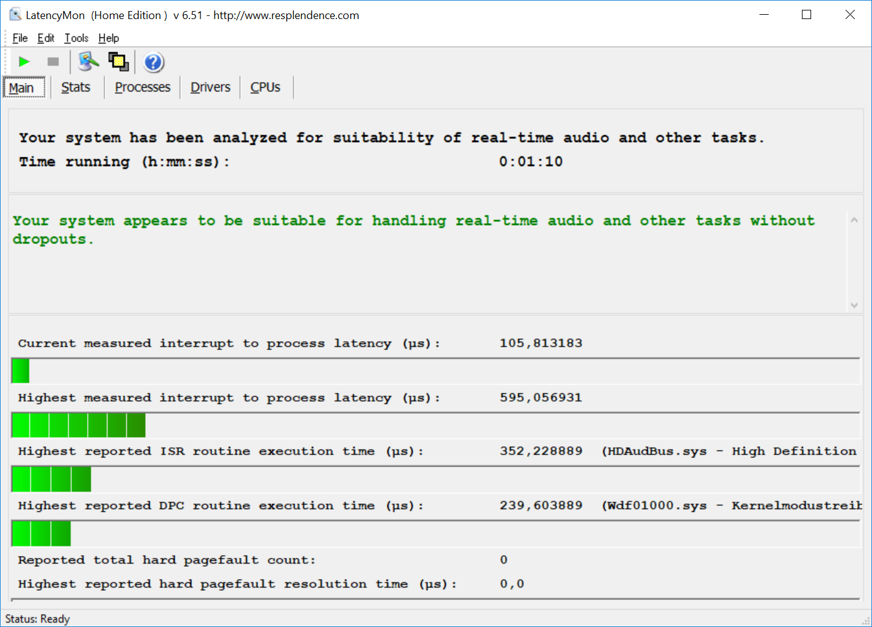The width and height of the screenshot is (872, 627).
Task: Click the message pane scroll down arrow
Action: [854, 305]
